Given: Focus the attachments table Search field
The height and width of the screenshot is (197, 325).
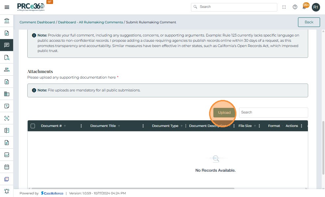Looking at the screenshot, I should (273, 112).
